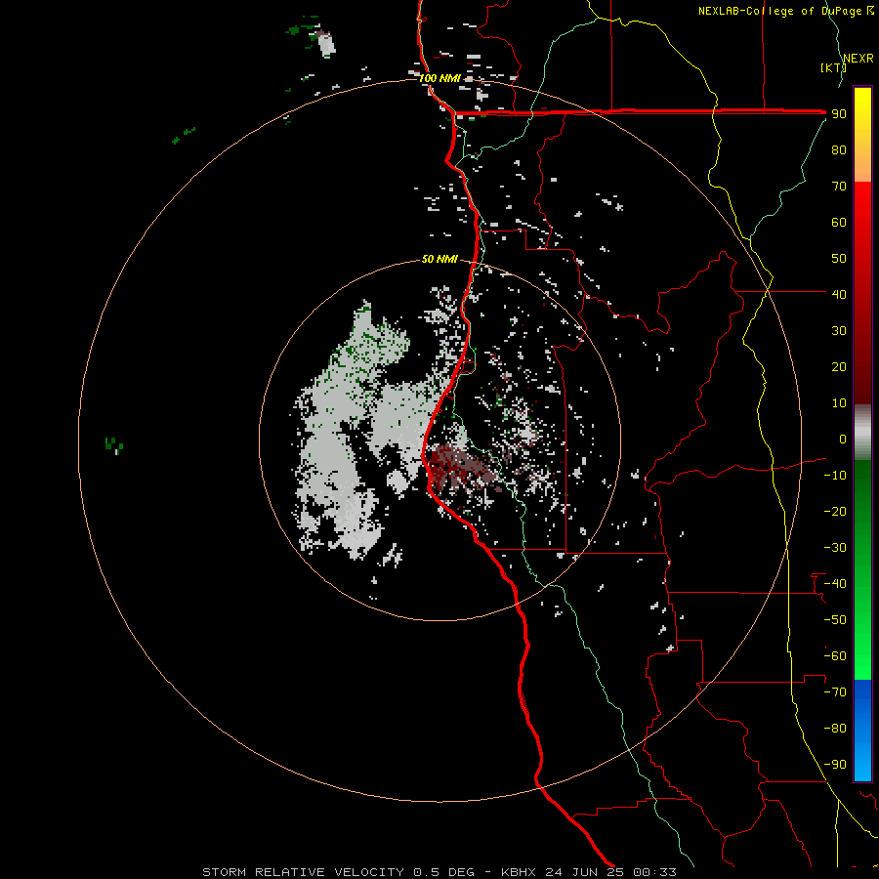879x879 pixels.
Task: Click the -30 value on the color scale
Action: (835, 548)
